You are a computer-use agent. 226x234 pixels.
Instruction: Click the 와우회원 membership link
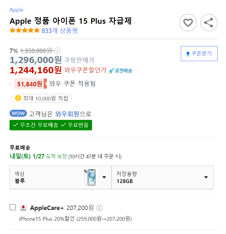[67, 114]
